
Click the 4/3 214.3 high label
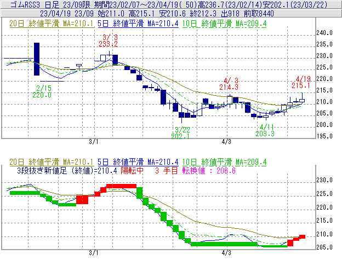pyautogui.click(x=229, y=84)
